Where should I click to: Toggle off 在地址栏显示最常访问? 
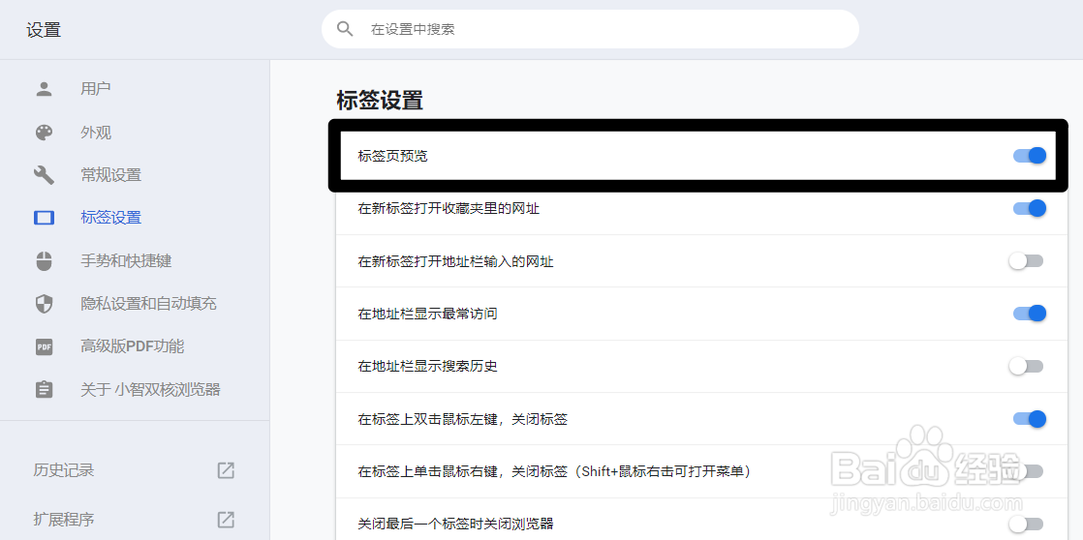point(1029,314)
